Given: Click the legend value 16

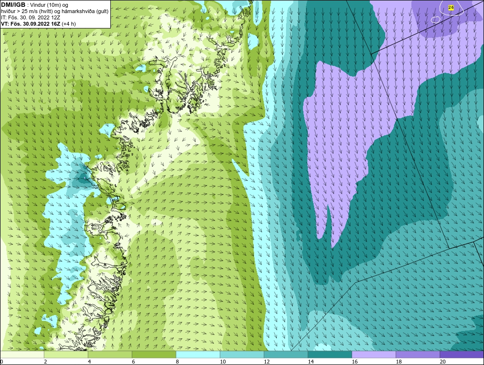Looking at the screenshot, I should 355,362.
